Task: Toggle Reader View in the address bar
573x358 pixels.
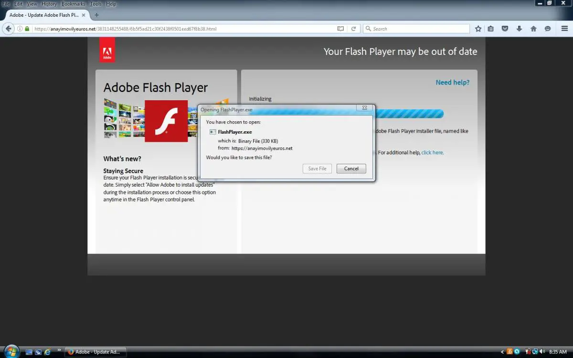Action: tap(340, 29)
